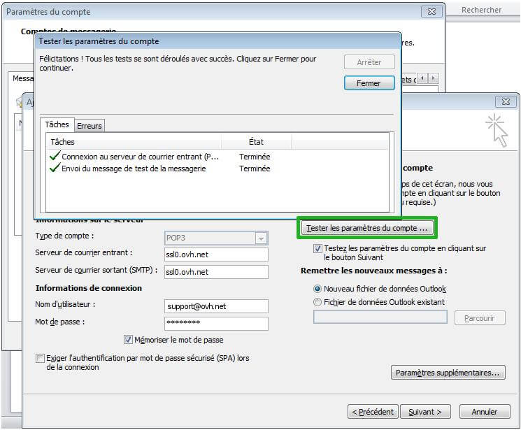
Task: Uncheck Testez les paramètres du compte option
Action: [318, 248]
